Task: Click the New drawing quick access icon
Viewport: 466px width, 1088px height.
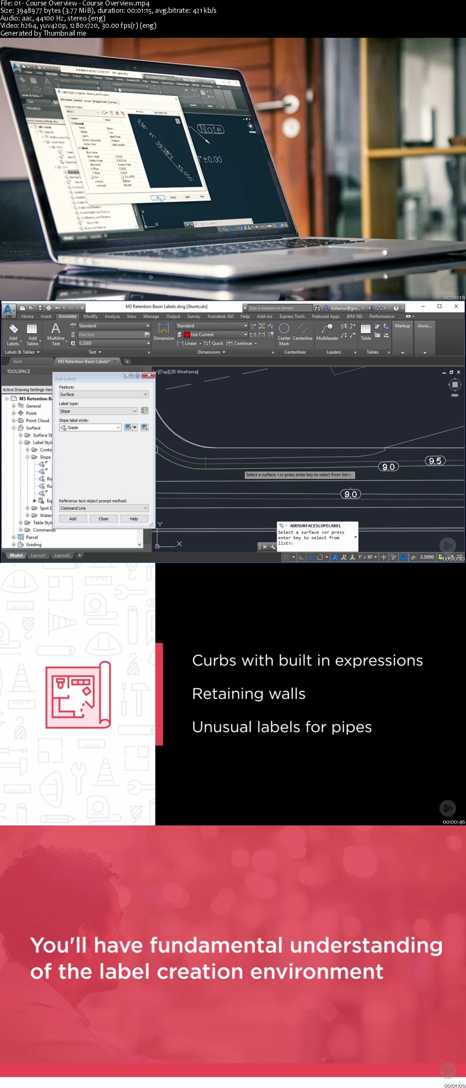Action: tap(23, 308)
